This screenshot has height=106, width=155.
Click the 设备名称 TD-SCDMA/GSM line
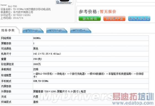click(x=25, y=9)
